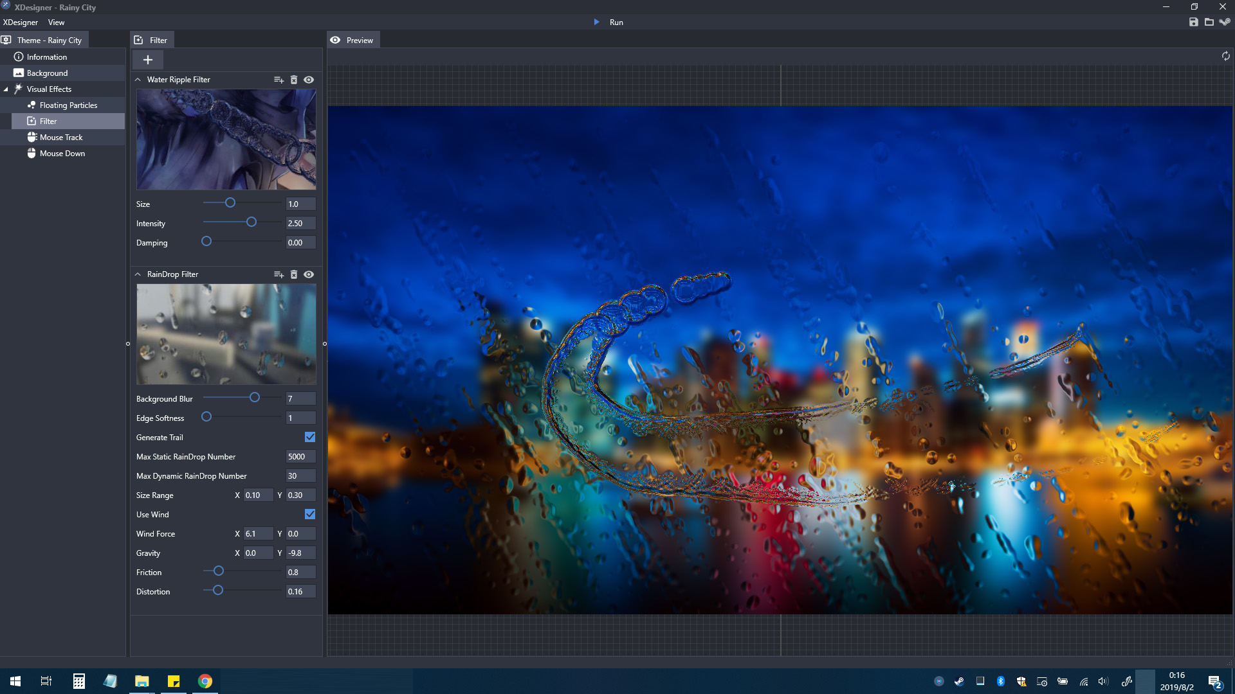The width and height of the screenshot is (1235, 694).
Task: Click the delete icon on RainDrop Filter
Action: [x=293, y=274]
